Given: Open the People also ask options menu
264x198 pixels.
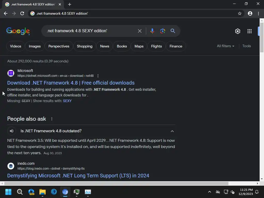Looking at the screenshot, I should click(x=52, y=119).
